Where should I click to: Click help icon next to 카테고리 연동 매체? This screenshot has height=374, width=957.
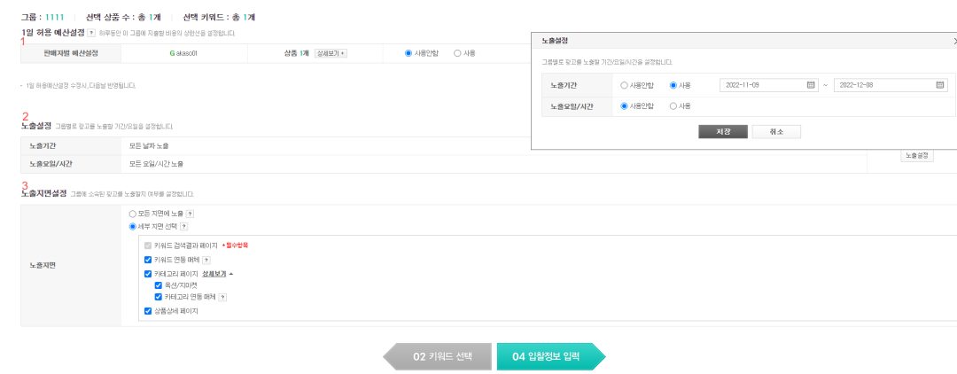click(222, 297)
